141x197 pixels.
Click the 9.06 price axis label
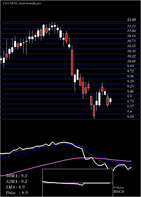pyautogui.click(x=130, y=91)
